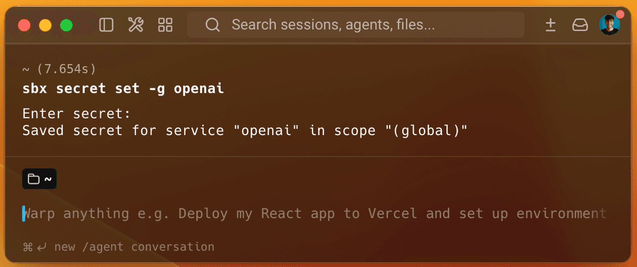Select the command 'sbx secret set -g openai'
This screenshot has width=637, height=267.
pos(123,89)
